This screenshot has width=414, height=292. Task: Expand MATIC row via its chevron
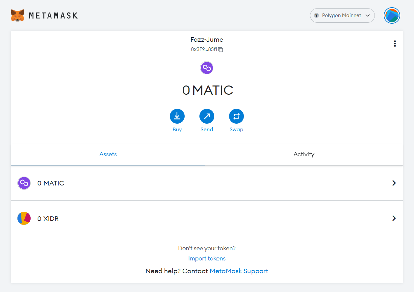point(394,183)
